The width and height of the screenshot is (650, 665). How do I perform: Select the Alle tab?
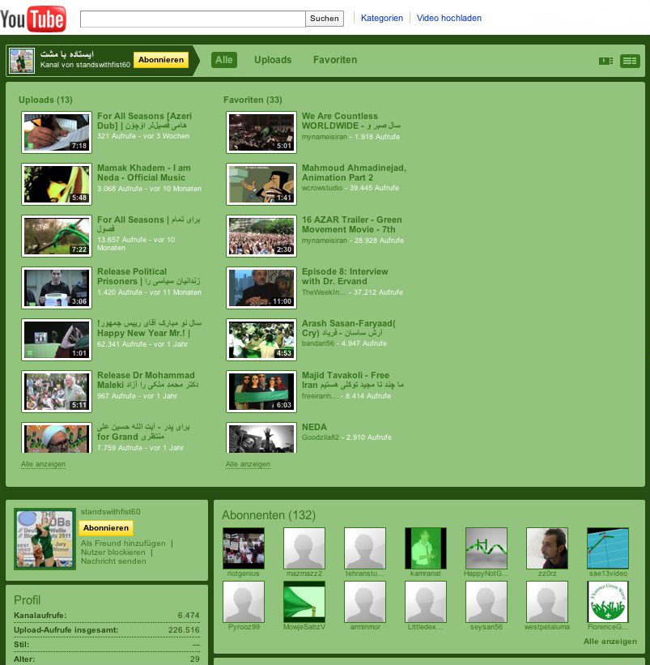[223, 59]
